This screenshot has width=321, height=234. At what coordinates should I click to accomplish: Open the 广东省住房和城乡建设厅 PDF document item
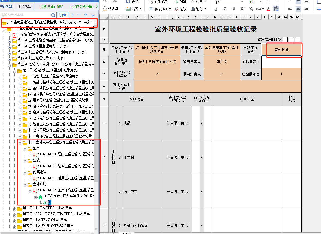click(56, 34)
